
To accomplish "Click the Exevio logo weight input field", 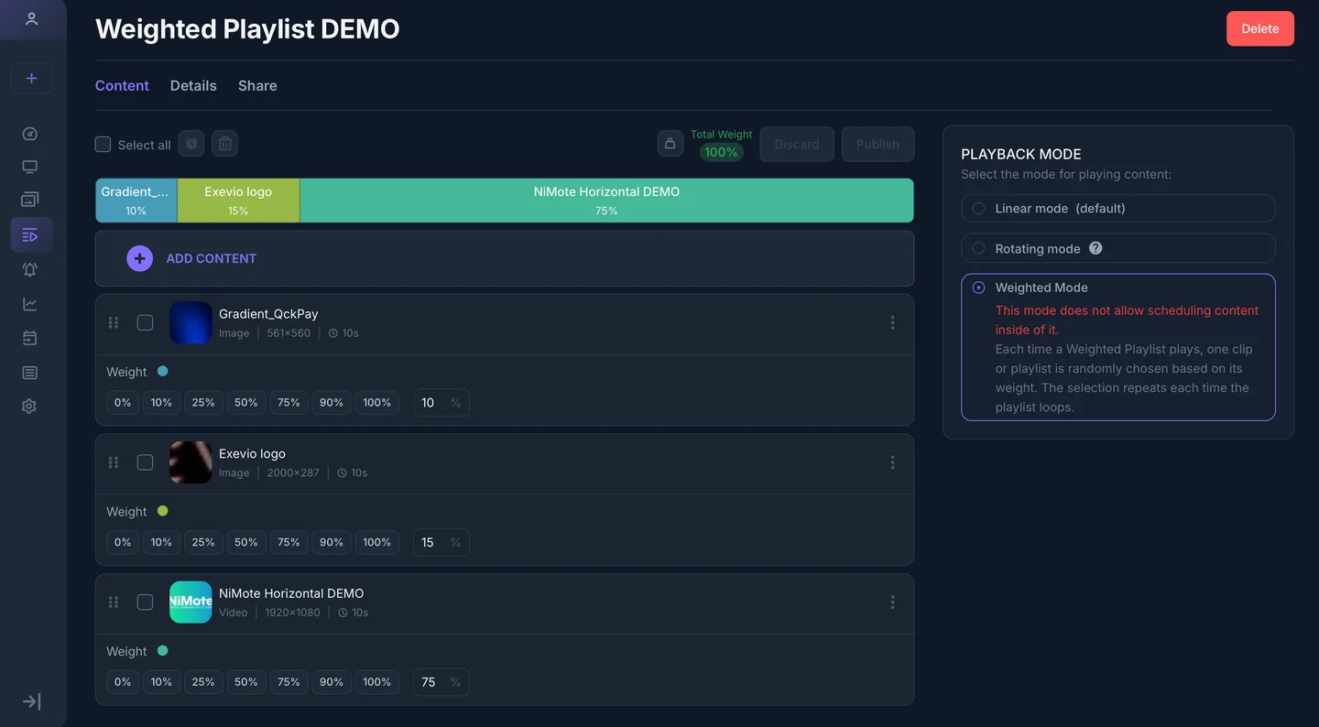I will coord(441,542).
